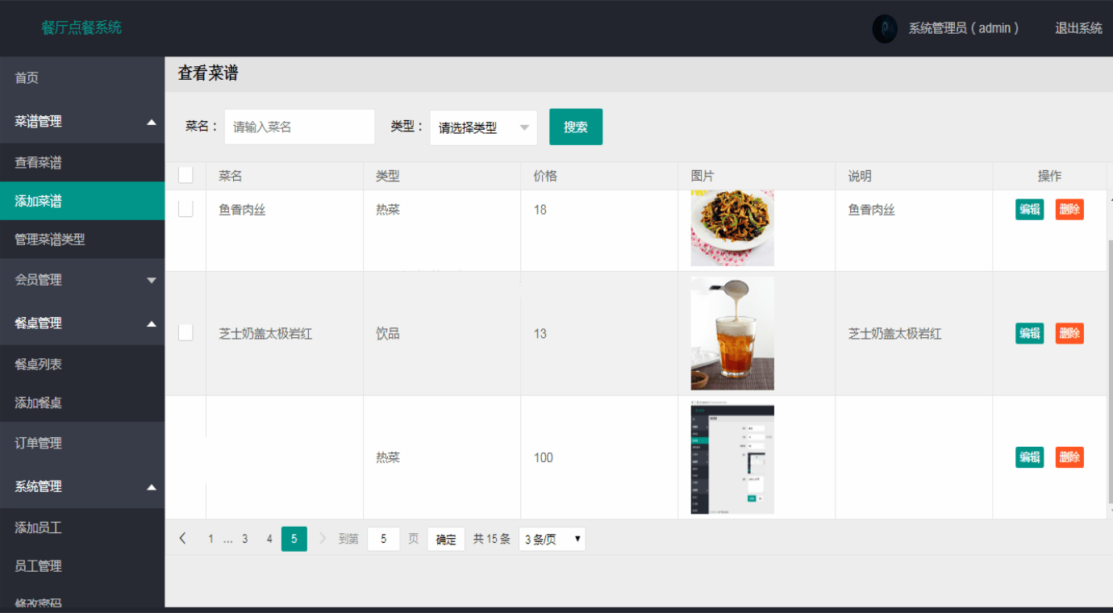The image size is (1113, 613).
Task: Click the pagination next-page arrow
Action: click(x=322, y=538)
